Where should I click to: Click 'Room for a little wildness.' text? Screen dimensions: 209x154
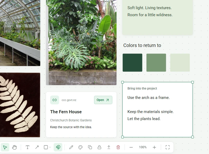(x=150, y=15)
